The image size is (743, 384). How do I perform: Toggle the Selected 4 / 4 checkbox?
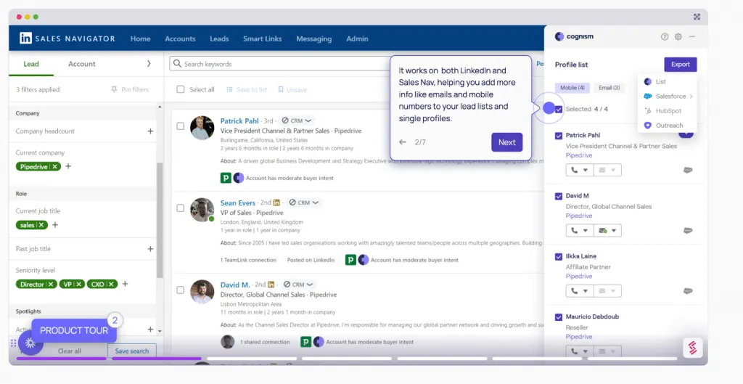(559, 109)
